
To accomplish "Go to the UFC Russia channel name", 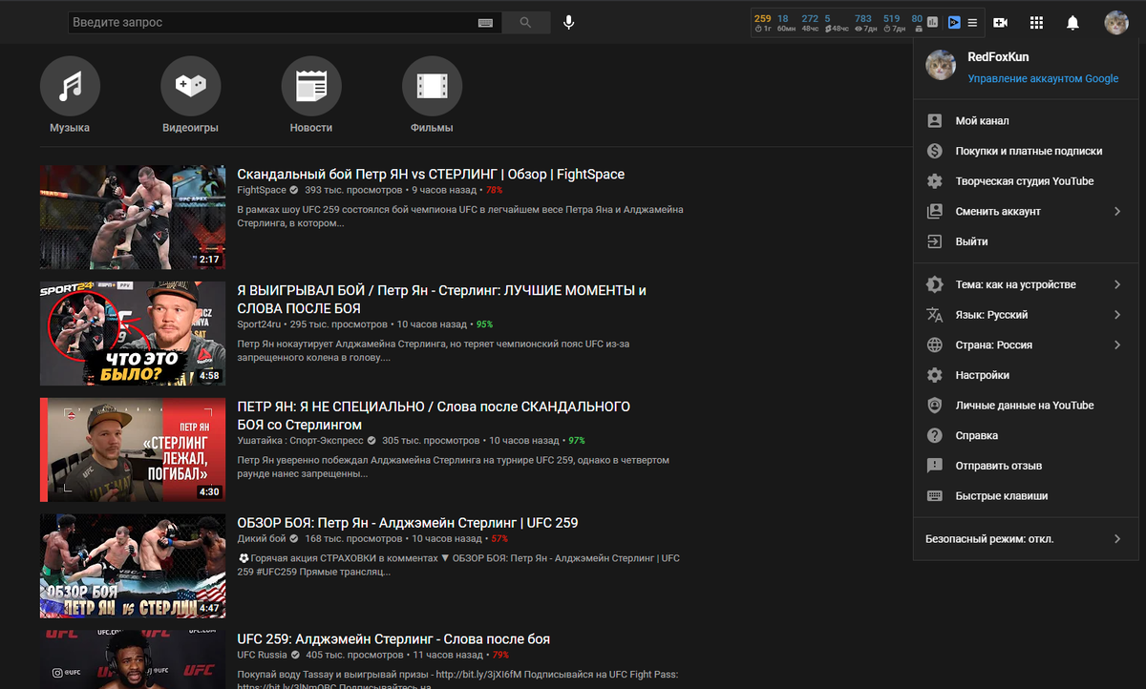I will point(264,656).
